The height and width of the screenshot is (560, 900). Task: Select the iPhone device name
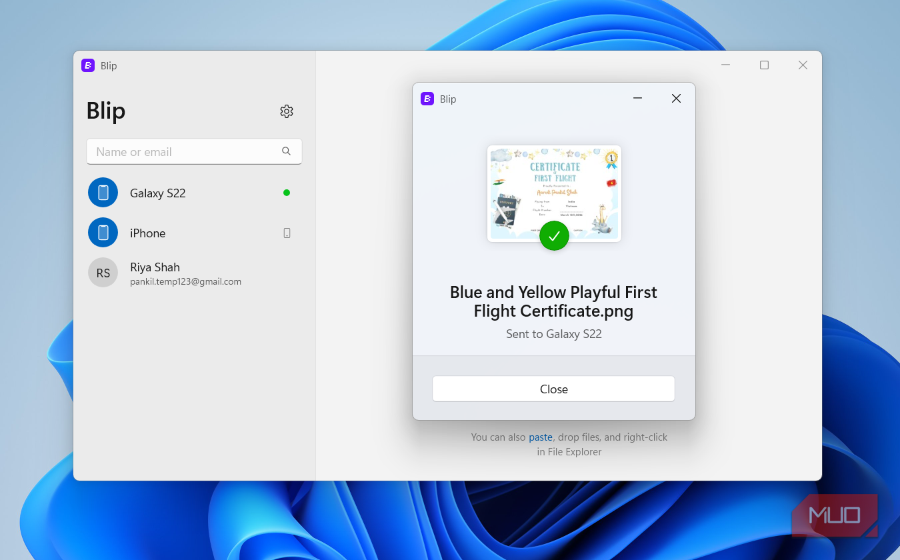147,233
